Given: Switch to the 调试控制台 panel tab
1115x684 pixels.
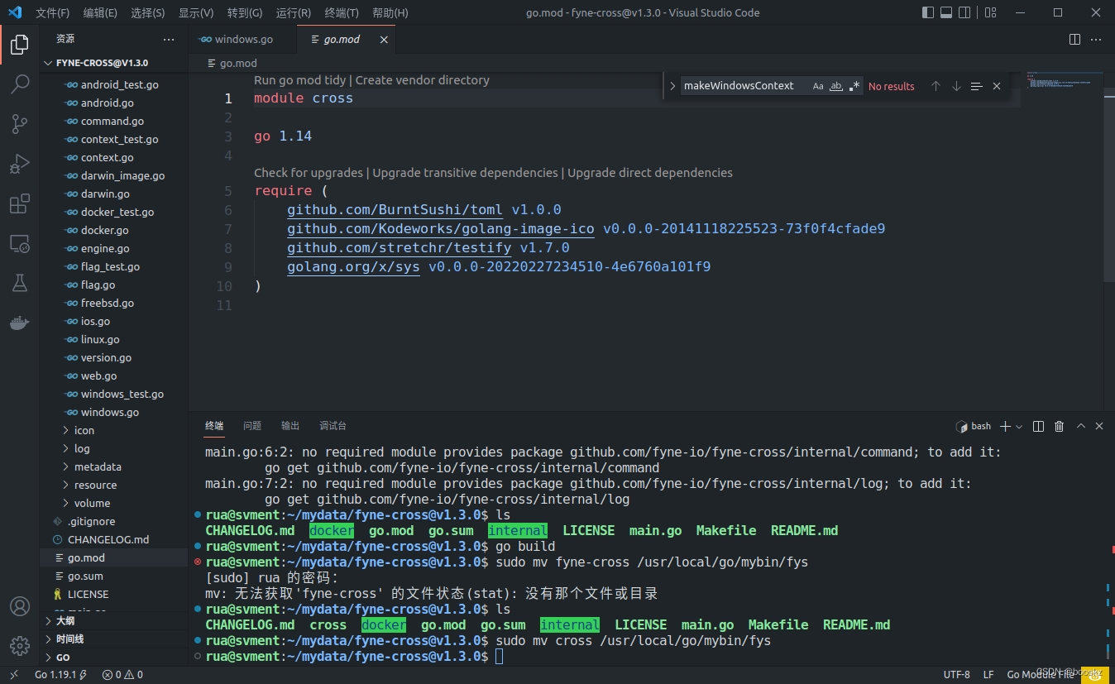Looking at the screenshot, I should [333, 426].
